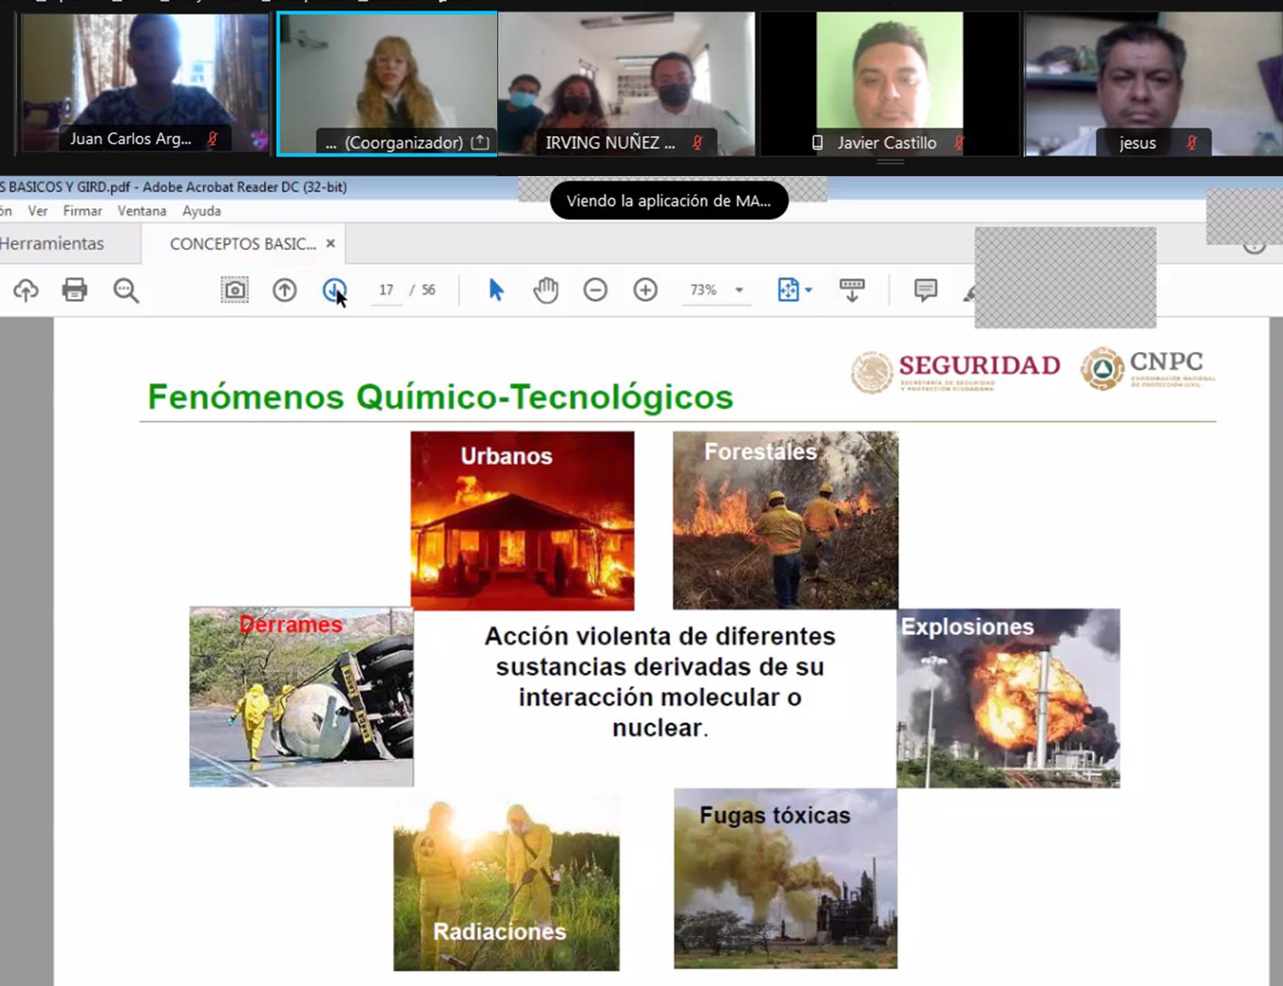Activate the selection arrow tool
Viewport: 1283px width, 986px height.
tap(496, 290)
